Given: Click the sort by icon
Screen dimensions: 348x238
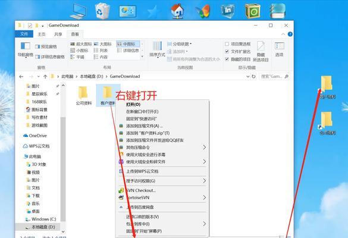Looking at the screenshot, I should pyautogui.click(x=157, y=46).
